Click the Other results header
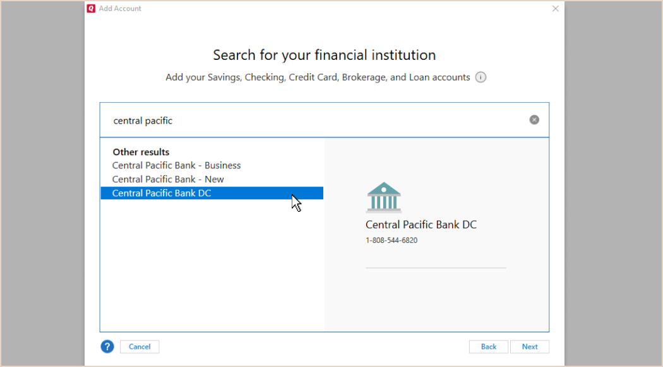 click(141, 152)
